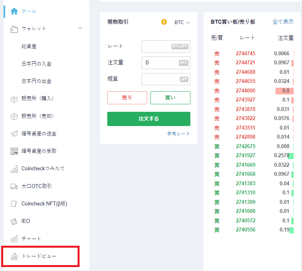Image resolution: width=302 pixels, height=271 pixels.
Task: Open 日本円の出金 menu item
Action: coord(36,81)
